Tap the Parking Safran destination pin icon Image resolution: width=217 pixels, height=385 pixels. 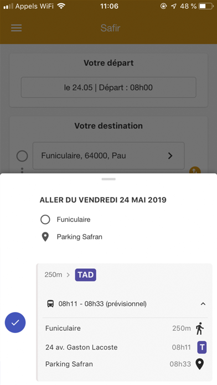[x=200, y=364]
